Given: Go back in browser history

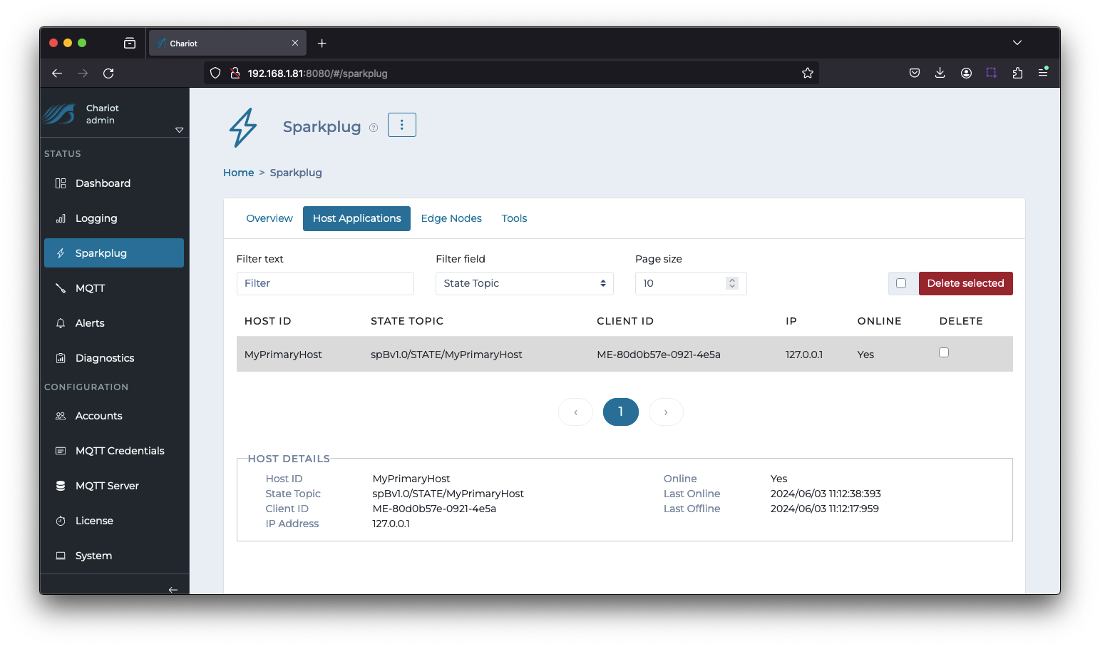Looking at the screenshot, I should [x=57, y=73].
